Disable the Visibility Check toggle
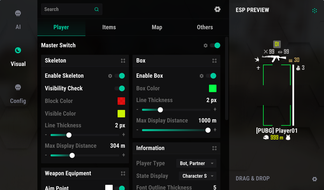324x190 pixels. 120,88
